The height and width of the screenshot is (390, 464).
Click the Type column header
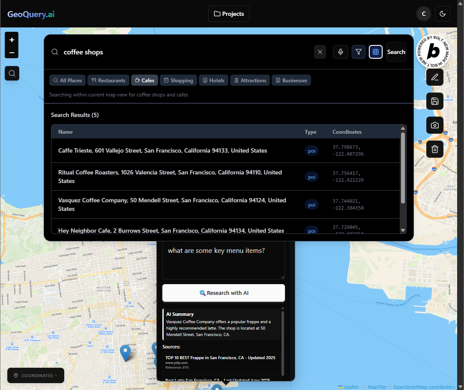(311, 132)
